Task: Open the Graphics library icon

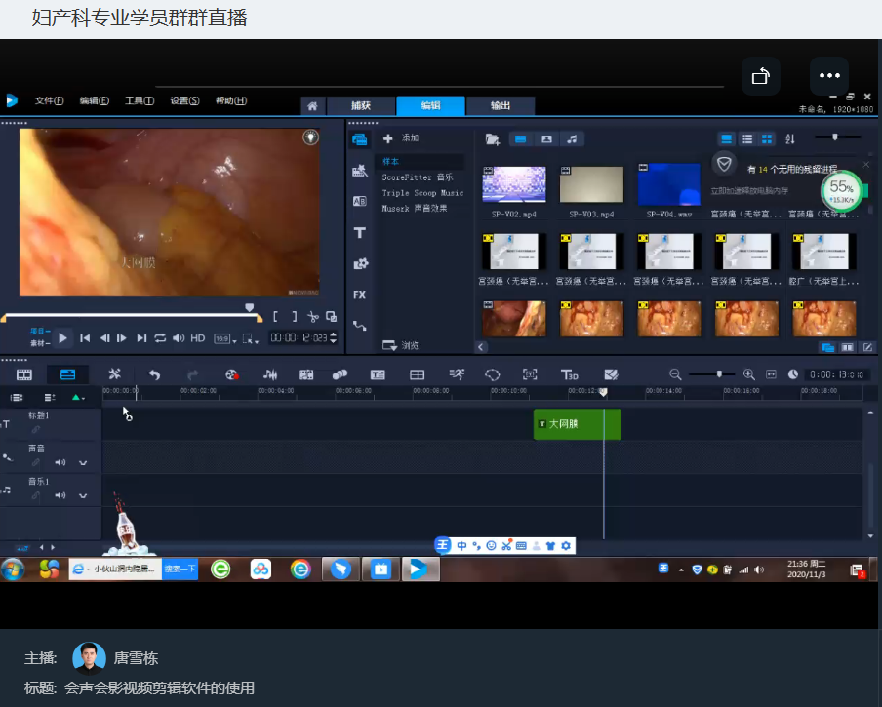Action: click(x=360, y=263)
